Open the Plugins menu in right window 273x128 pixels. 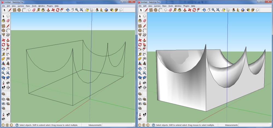point(186,6)
